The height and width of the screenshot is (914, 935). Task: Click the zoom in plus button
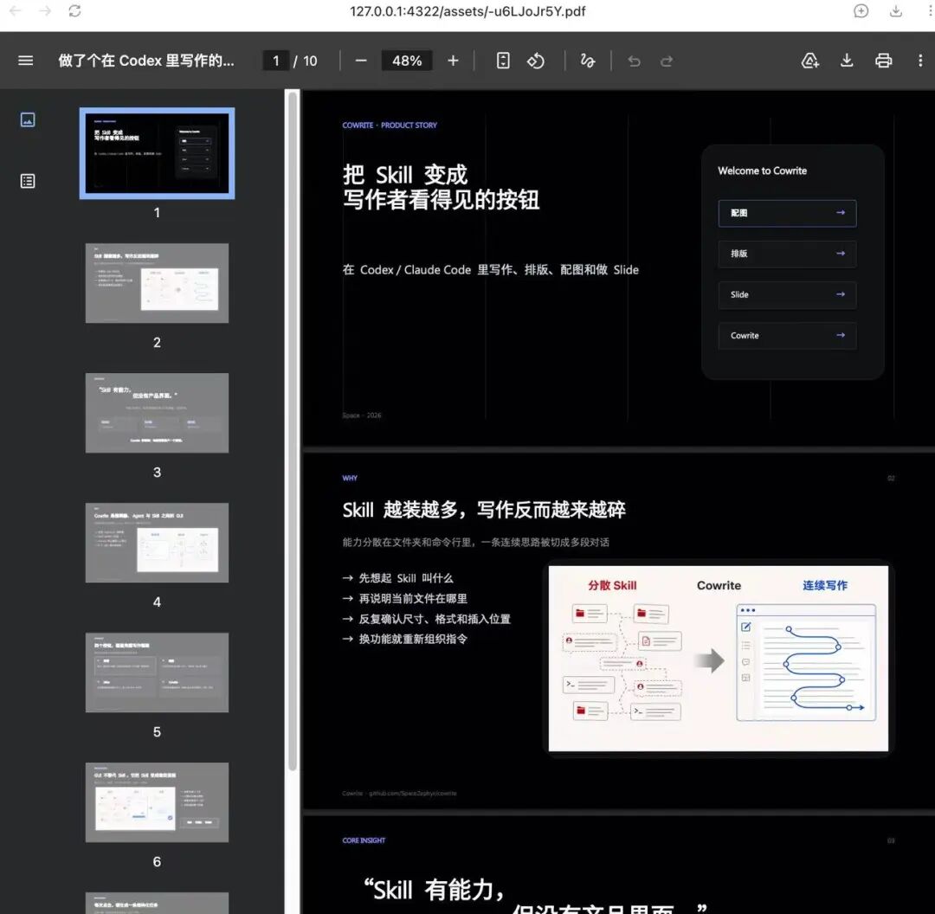tap(453, 61)
